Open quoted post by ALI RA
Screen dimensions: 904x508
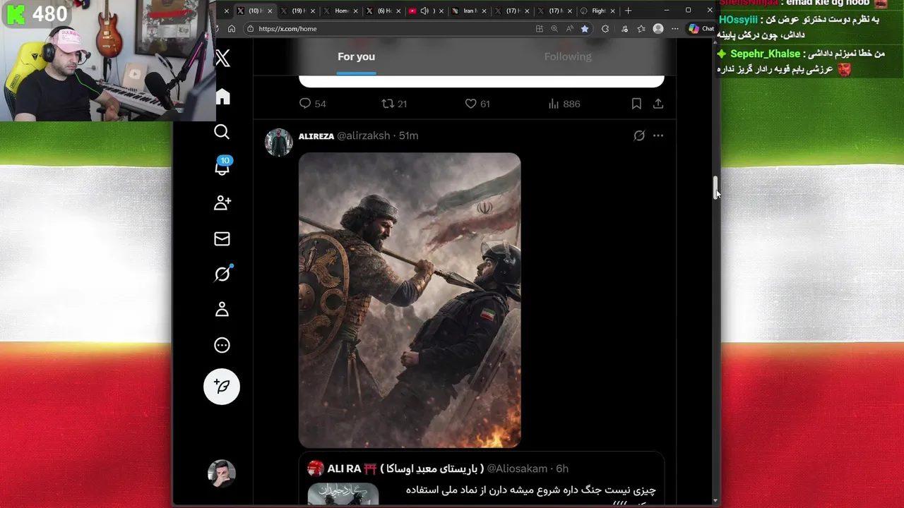click(x=481, y=479)
